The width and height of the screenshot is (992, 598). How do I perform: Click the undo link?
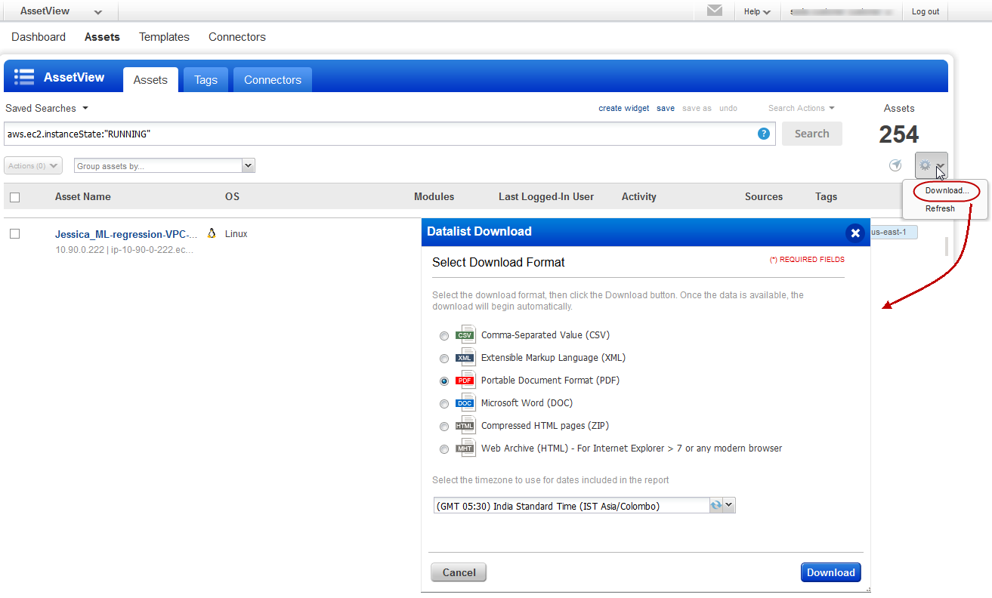pos(728,108)
